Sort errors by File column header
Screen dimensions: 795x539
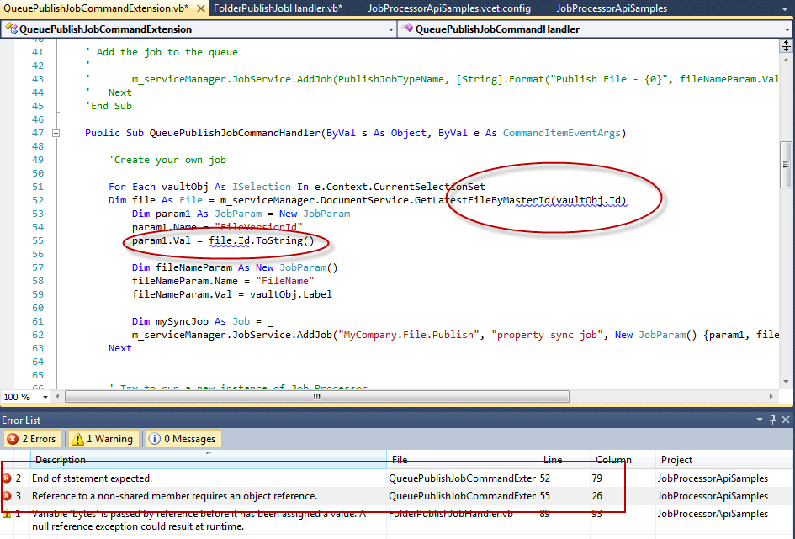[462, 459]
